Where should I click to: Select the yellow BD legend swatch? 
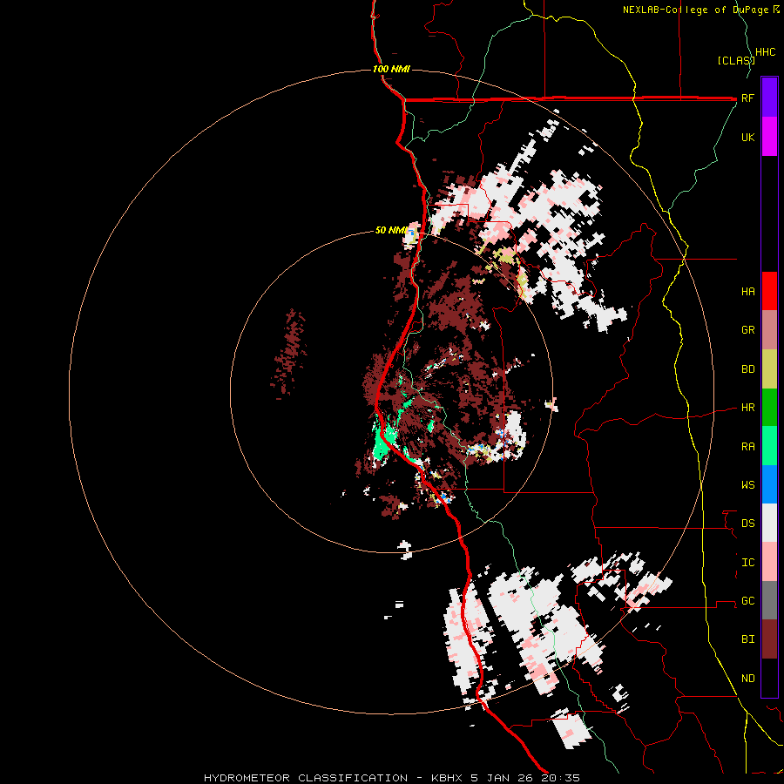point(769,369)
